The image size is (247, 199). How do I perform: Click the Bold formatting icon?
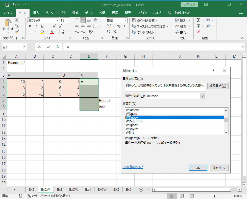point(30,26)
